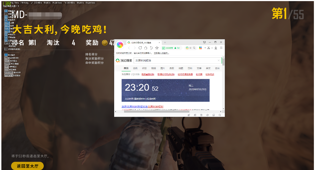Viewport: 315px width, 170px height.
Task: Click the 命中奖励积分 label in the game results
Action: coord(94,63)
